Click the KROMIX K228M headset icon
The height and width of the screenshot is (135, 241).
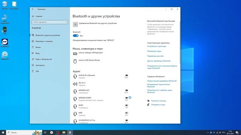75,99
